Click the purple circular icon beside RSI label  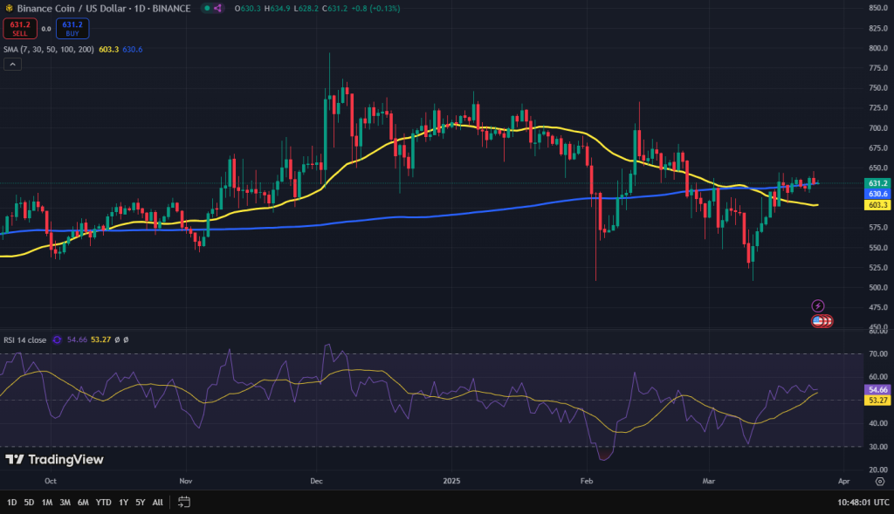(57, 339)
